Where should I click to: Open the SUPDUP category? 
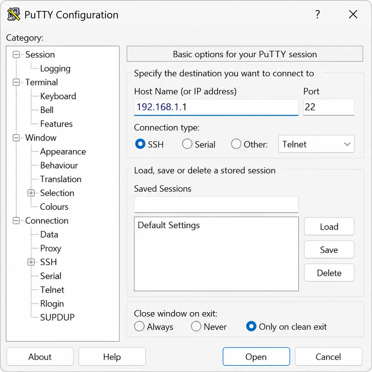point(57,317)
